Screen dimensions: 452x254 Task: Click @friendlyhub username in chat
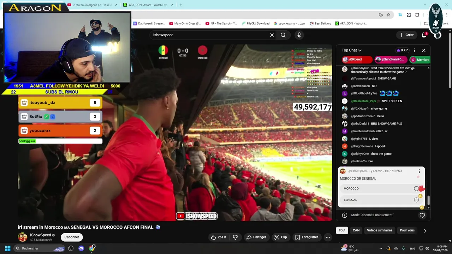tap(360, 68)
